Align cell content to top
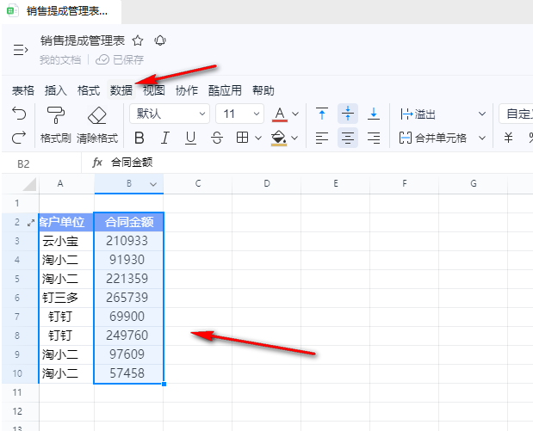The image size is (533, 431). pyautogui.click(x=322, y=114)
